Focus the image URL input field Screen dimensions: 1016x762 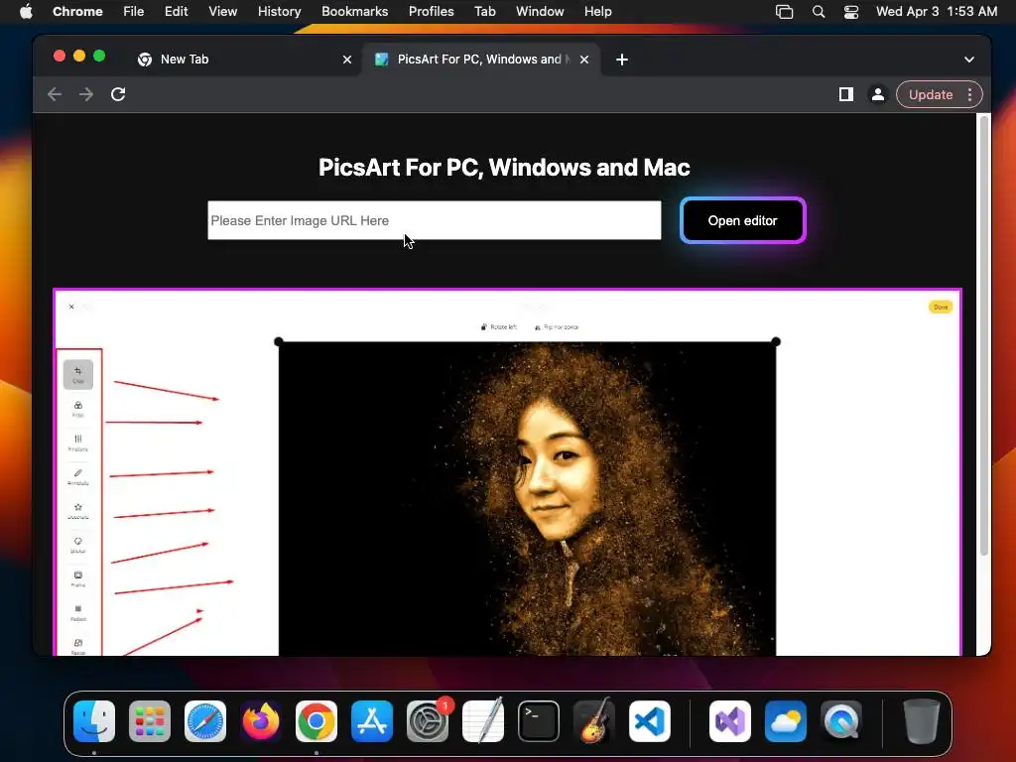tap(435, 220)
